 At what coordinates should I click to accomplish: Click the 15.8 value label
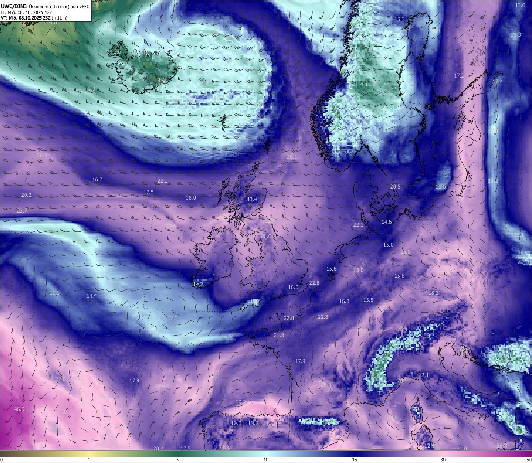pyautogui.click(x=399, y=276)
